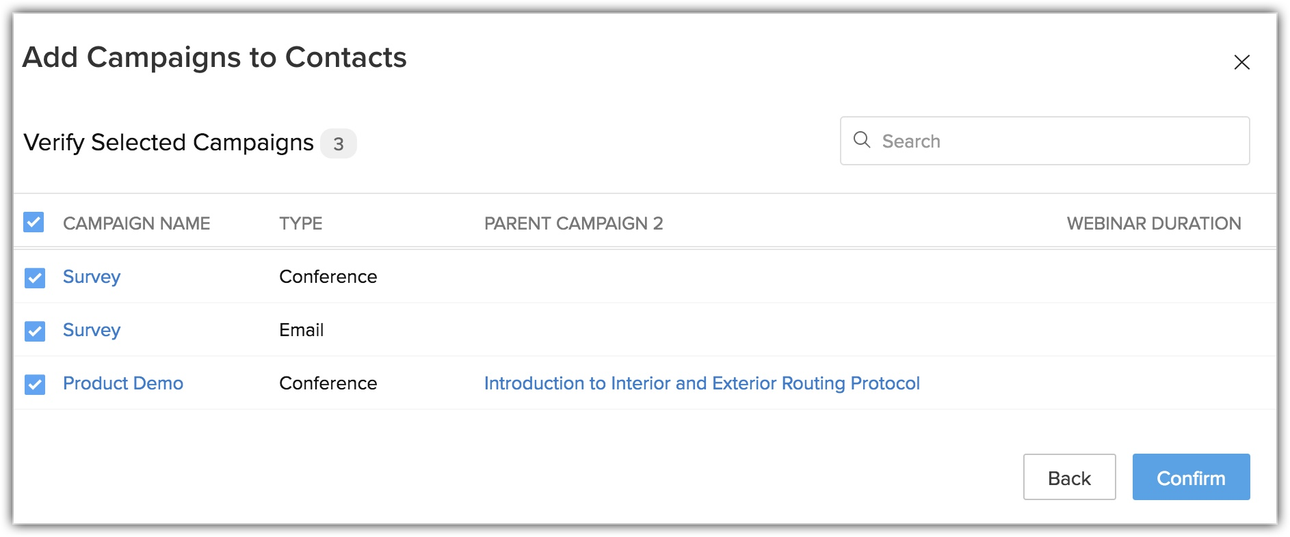Click the Webinar Duration column header
1290x537 pixels.
[x=1153, y=223]
